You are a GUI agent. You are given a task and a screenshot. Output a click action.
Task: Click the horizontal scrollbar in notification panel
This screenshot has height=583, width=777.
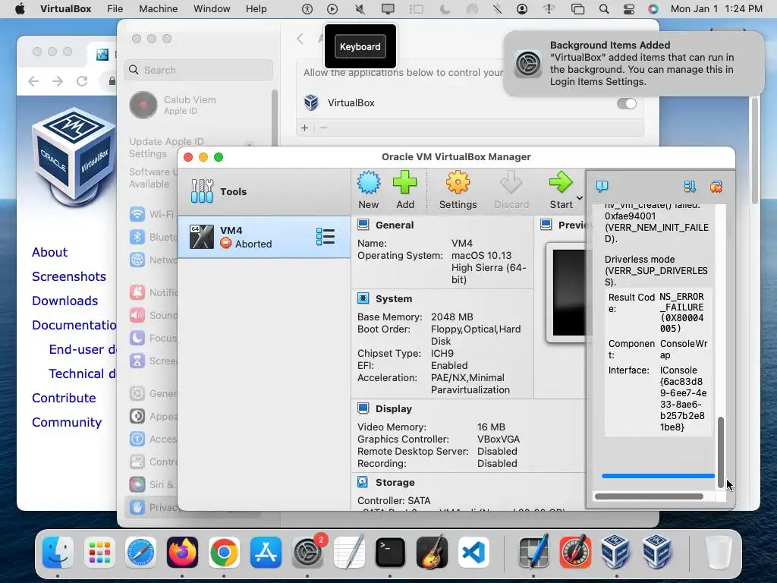point(649,496)
